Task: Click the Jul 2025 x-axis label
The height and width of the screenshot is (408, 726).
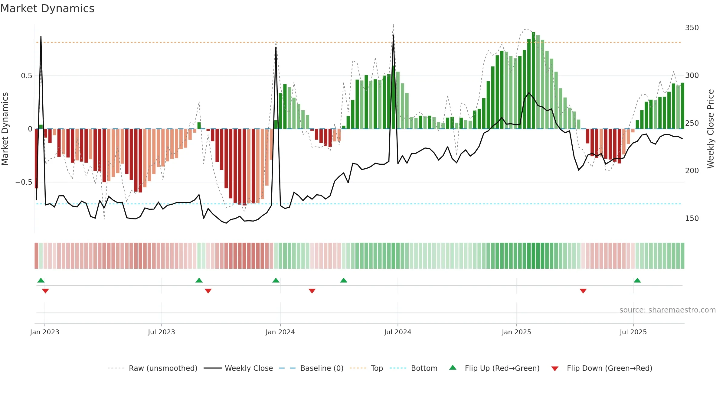Action: pyautogui.click(x=633, y=332)
